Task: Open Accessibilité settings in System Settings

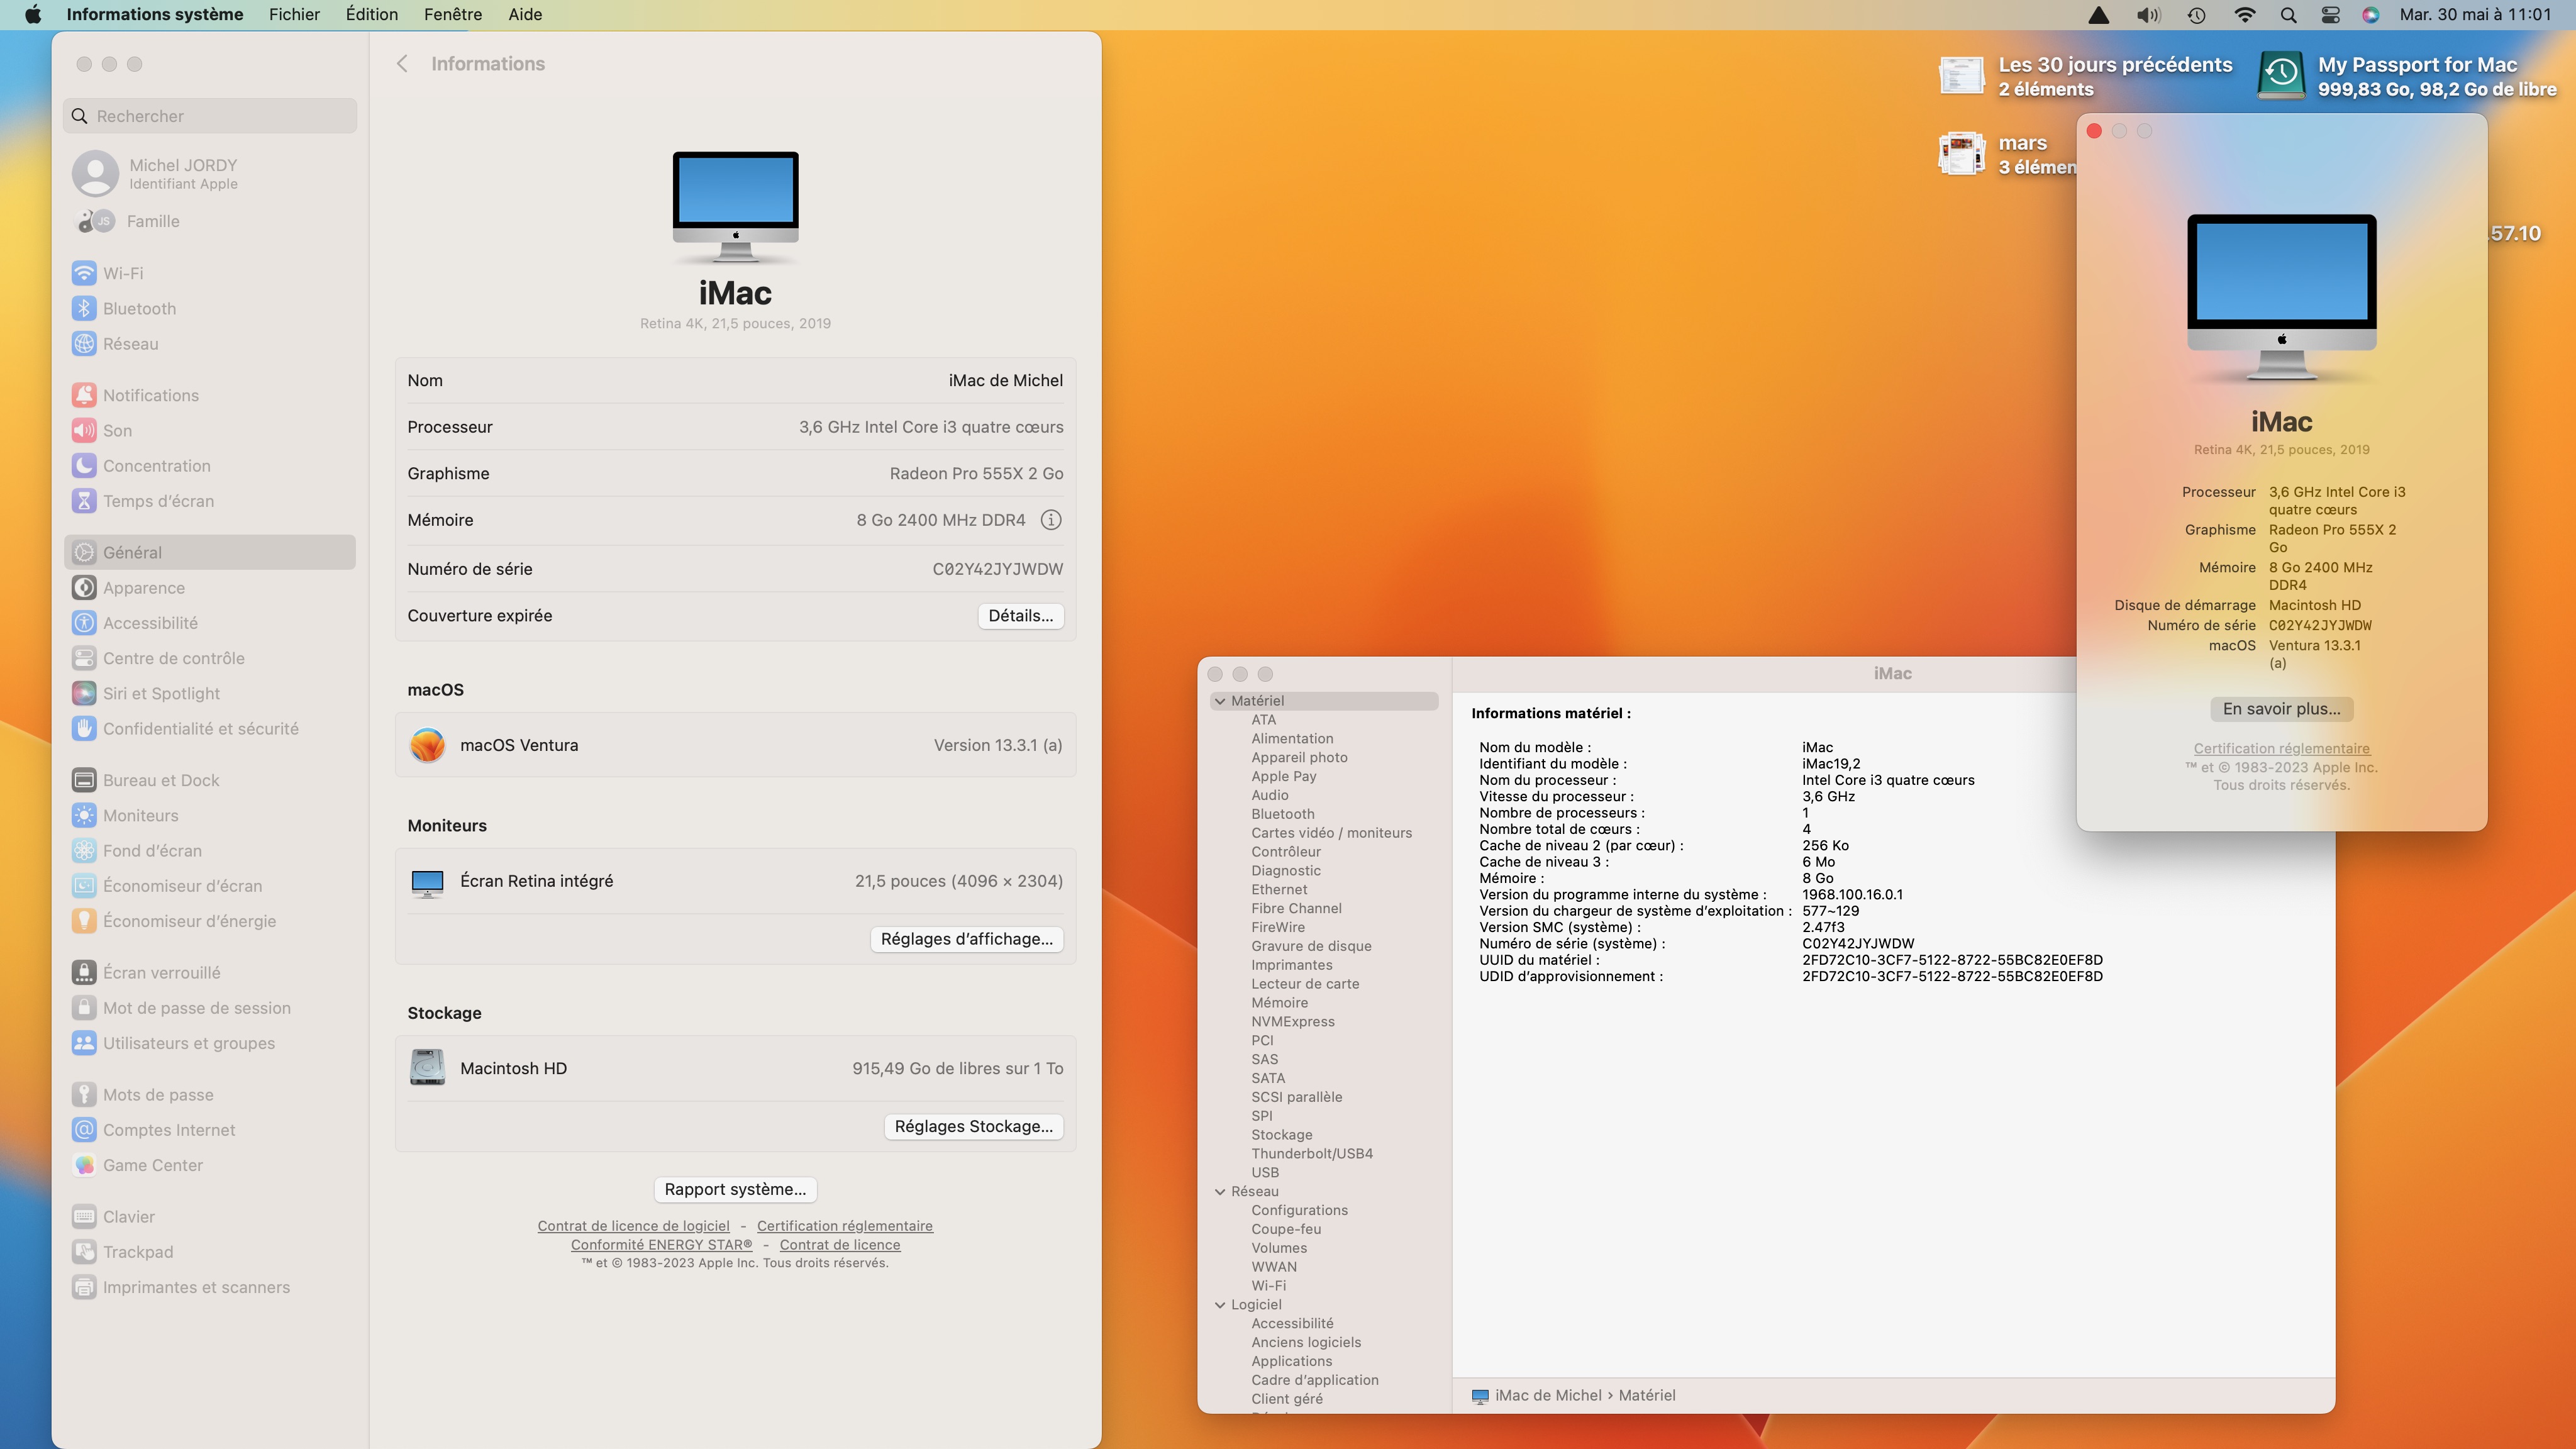Action: [x=150, y=623]
